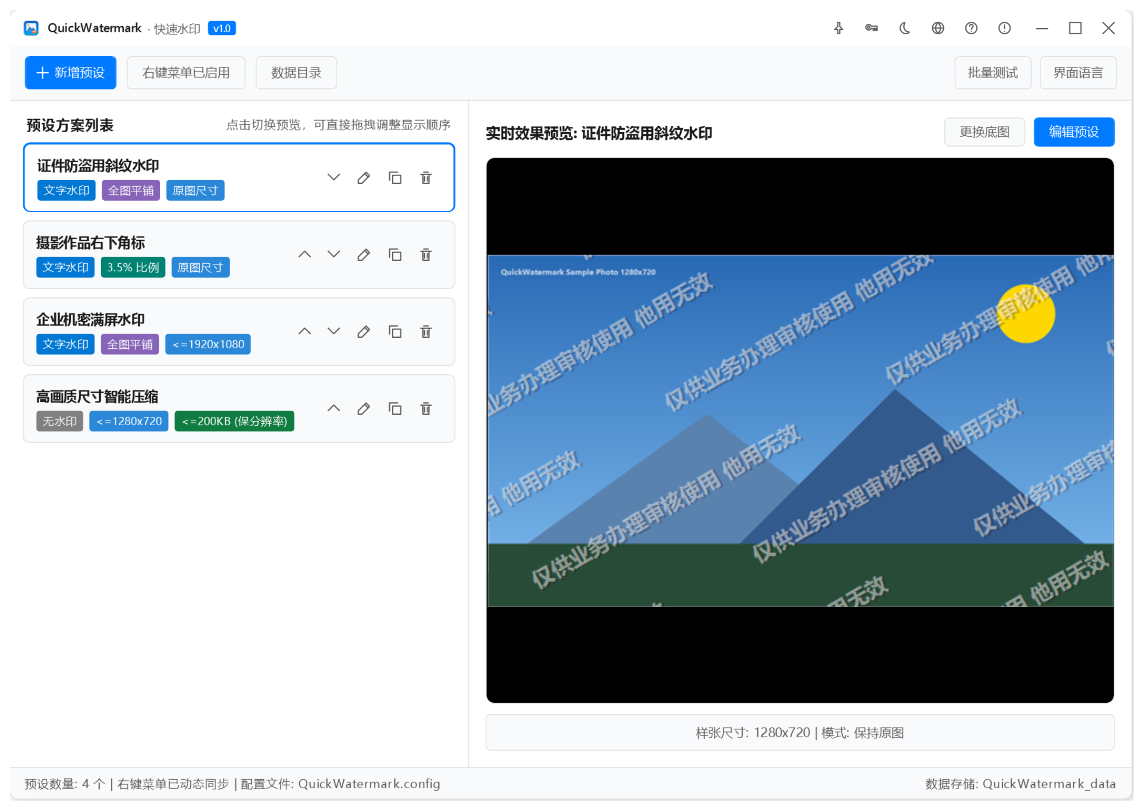Click the 样张尺寸: 1280x720 info bar

(800, 732)
